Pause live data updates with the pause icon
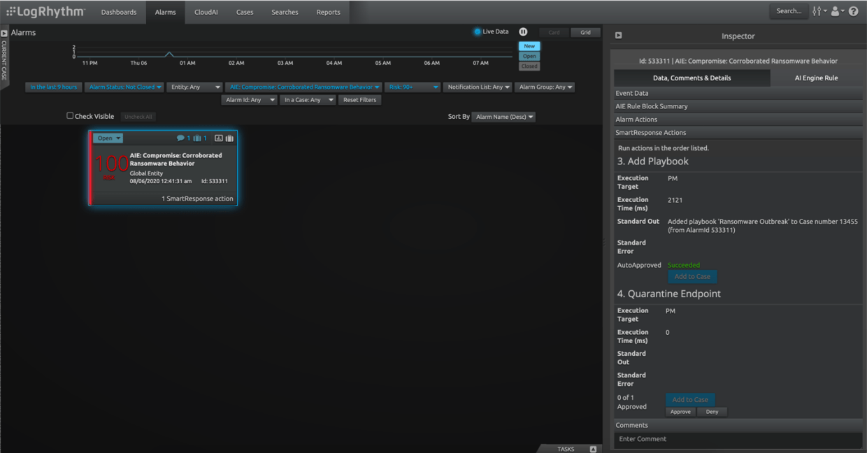This screenshot has height=453, width=867. [x=523, y=31]
